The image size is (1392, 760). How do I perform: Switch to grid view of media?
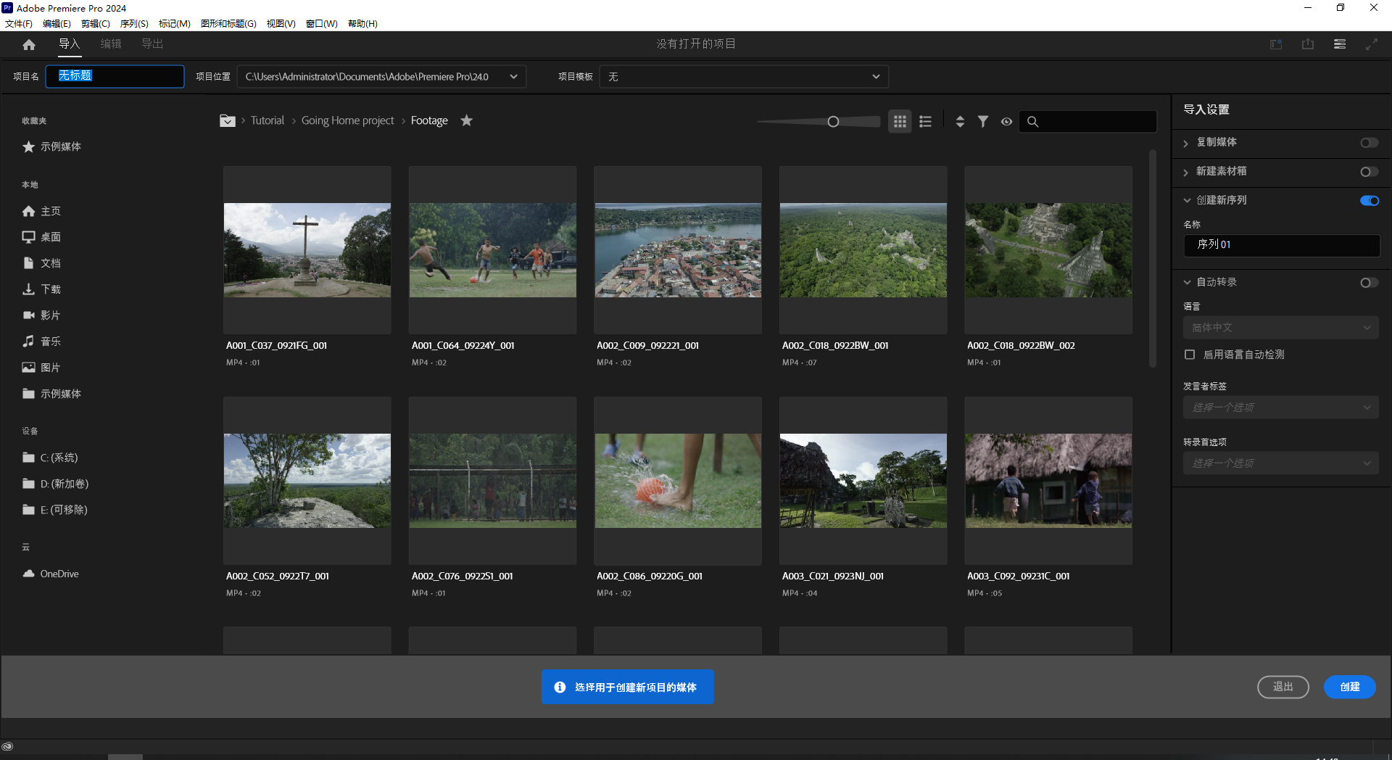[899, 121]
